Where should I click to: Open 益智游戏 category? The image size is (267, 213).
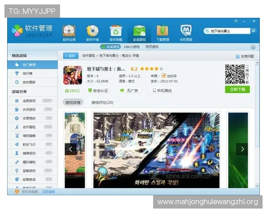[32, 171]
